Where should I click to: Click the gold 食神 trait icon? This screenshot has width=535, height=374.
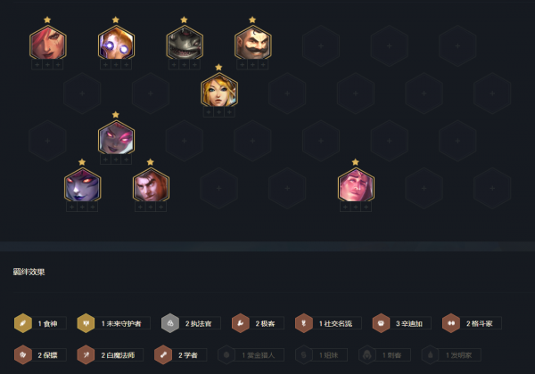point(23,323)
